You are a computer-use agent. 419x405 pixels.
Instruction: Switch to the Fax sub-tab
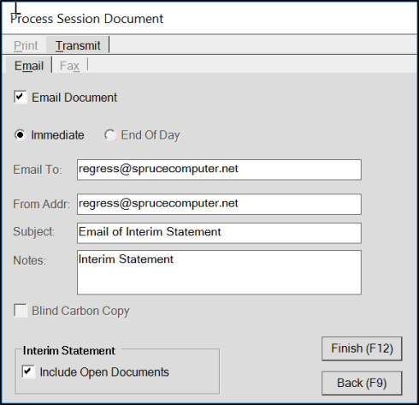[69, 66]
